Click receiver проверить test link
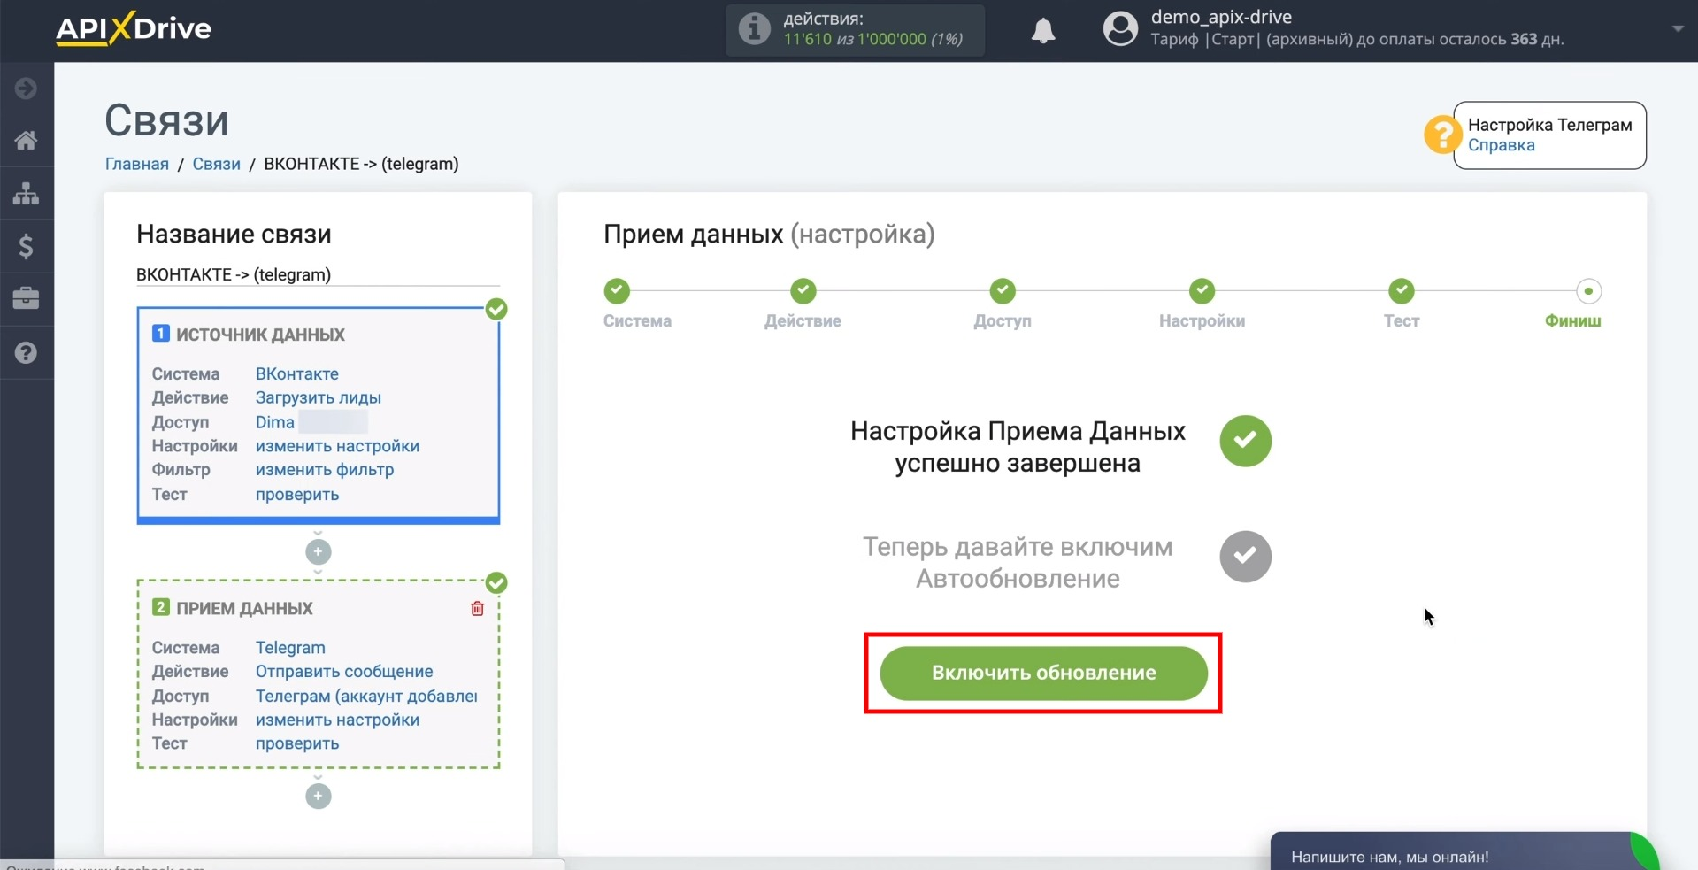 297,743
